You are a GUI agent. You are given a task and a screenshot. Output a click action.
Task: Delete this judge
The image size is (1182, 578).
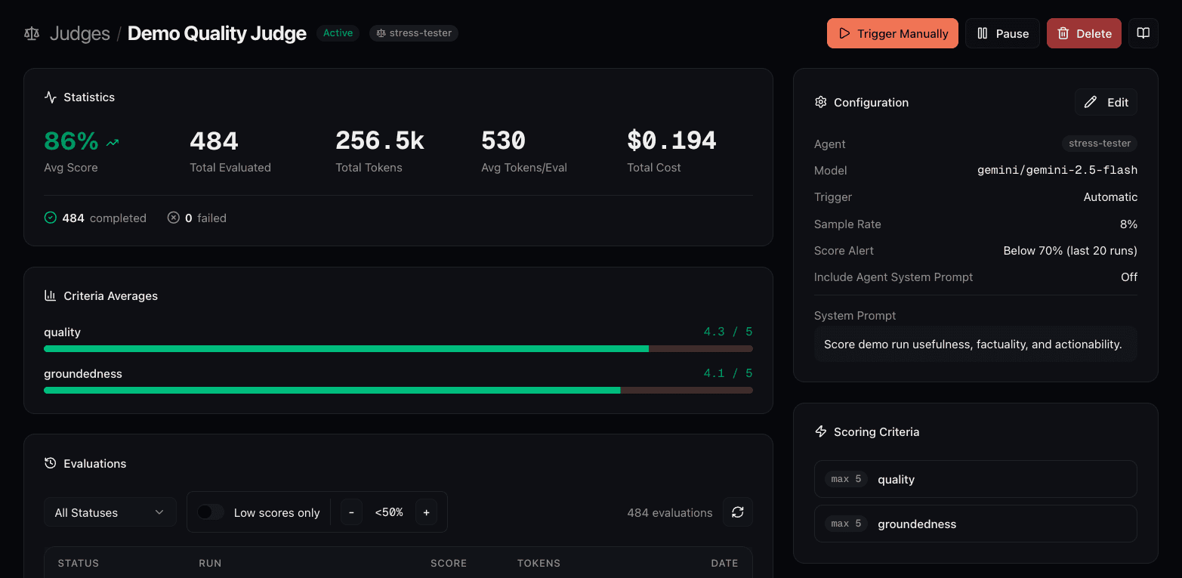1084,33
